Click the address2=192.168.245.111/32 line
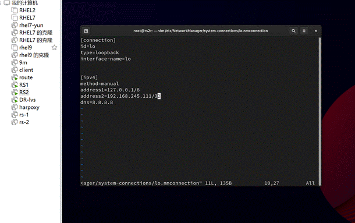Screen dimensions: 355x223 coord(120,96)
